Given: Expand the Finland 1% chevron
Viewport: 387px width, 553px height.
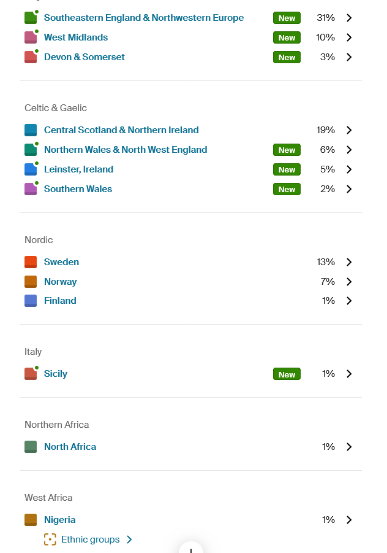Looking at the screenshot, I should coord(349,301).
